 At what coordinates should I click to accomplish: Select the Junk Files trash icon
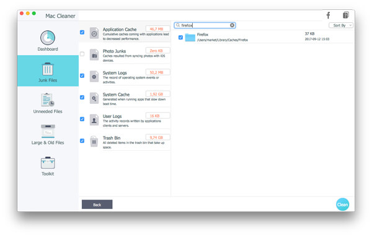48,69
